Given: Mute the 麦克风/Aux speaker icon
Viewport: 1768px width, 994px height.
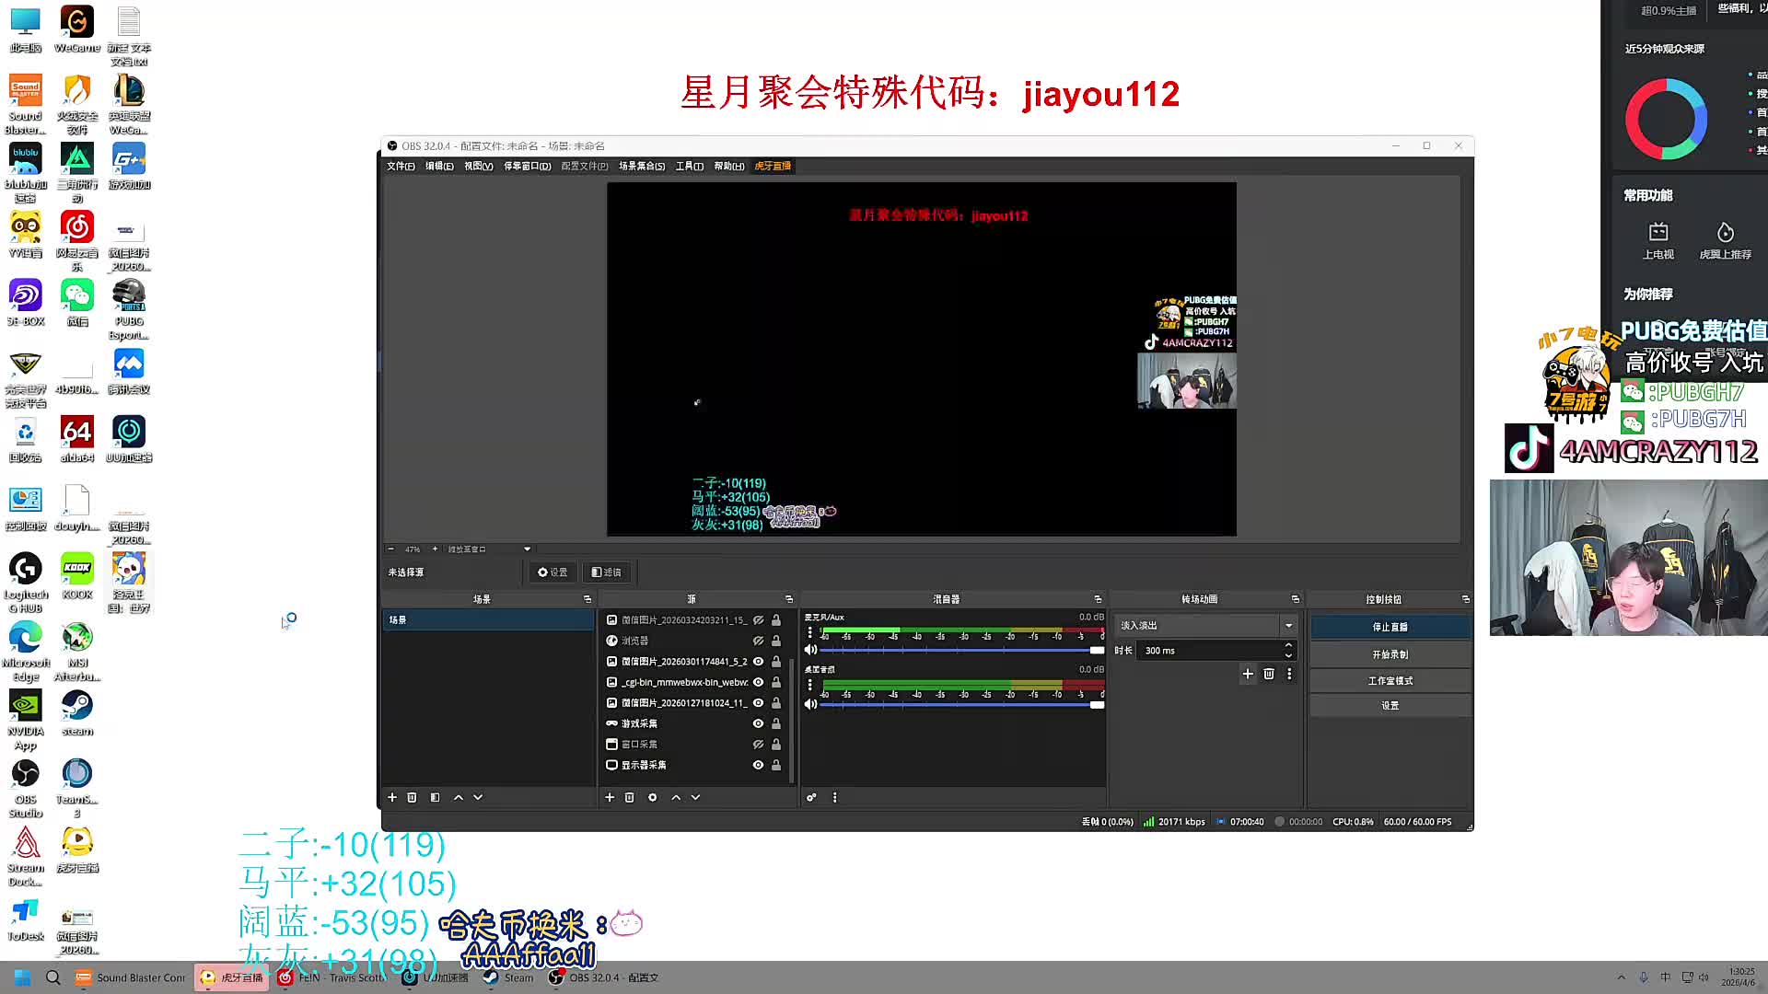Looking at the screenshot, I should coord(810,650).
